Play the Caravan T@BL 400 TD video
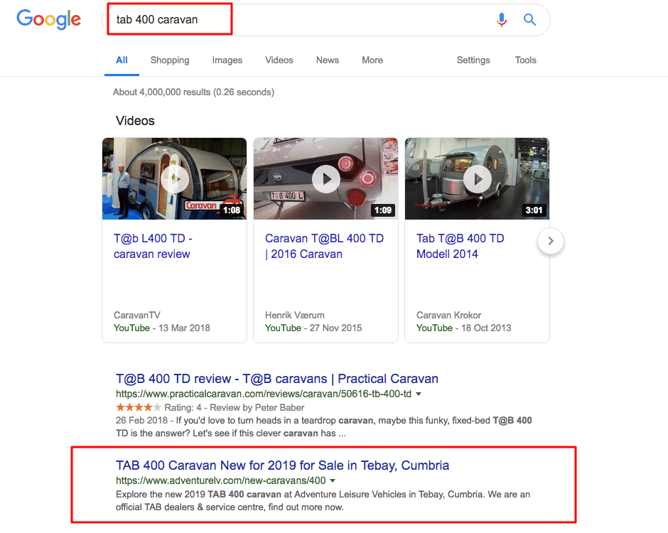 coord(326,179)
